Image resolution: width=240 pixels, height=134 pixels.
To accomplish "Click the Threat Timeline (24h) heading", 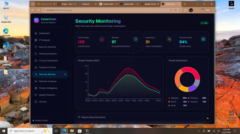I will click(88, 61).
